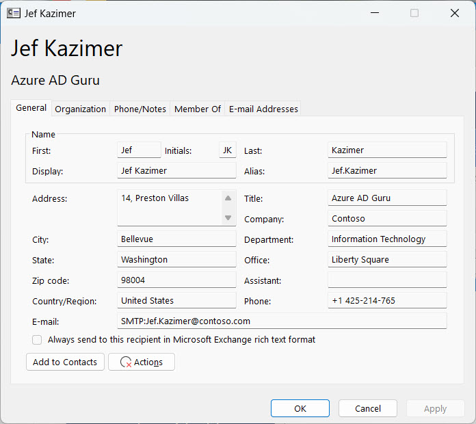The width and height of the screenshot is (476, 424).
Task: Confirm with the OK button
Action: point(300,408)
